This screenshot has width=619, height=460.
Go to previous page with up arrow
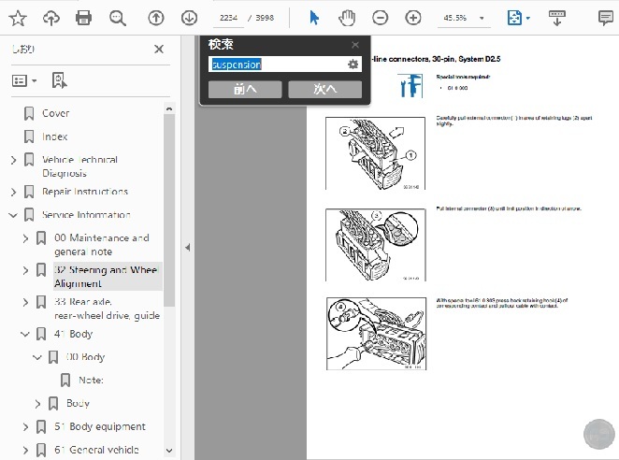(x=156, y=18)
